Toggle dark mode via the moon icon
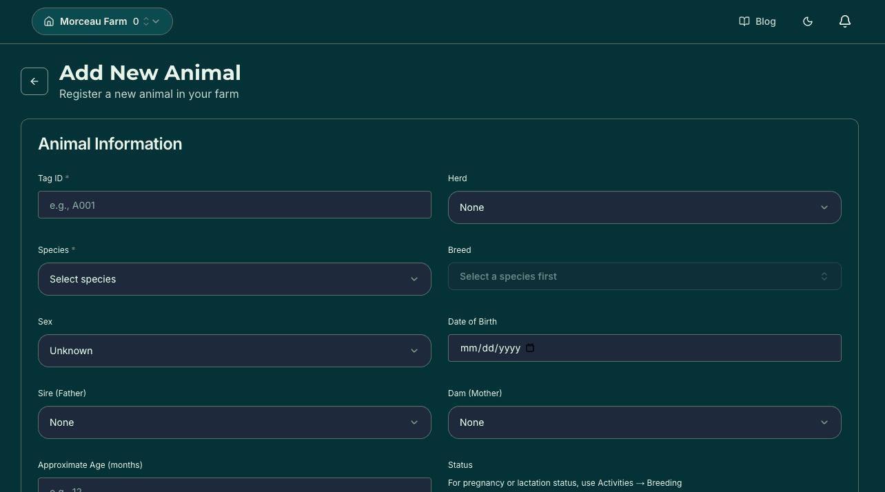The image size is (885, 492). 807,21
